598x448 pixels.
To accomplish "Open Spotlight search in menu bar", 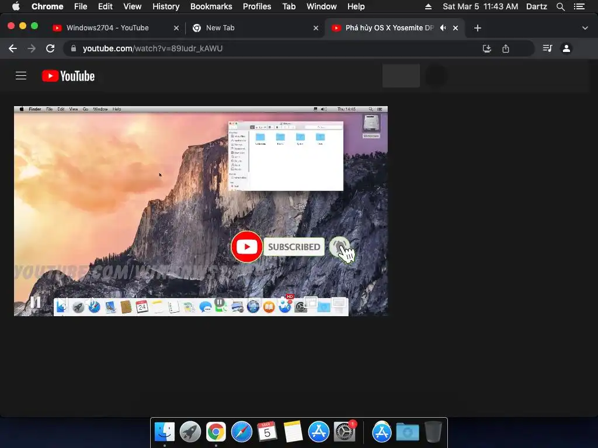I will [560, 6].
